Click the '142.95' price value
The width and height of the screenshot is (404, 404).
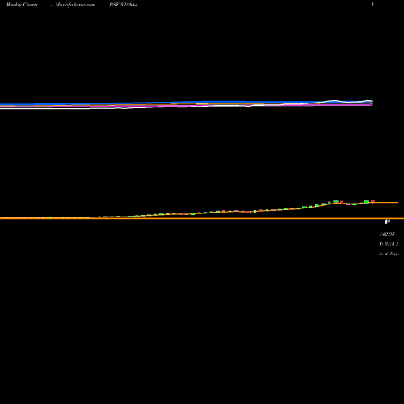pos(387,234)
